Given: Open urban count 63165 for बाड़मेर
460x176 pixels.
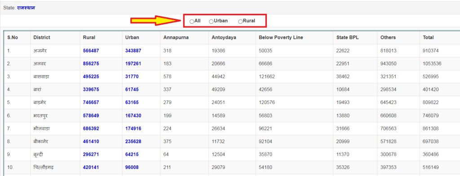Looking at the screenshot, I should click(x=132, y=103).
